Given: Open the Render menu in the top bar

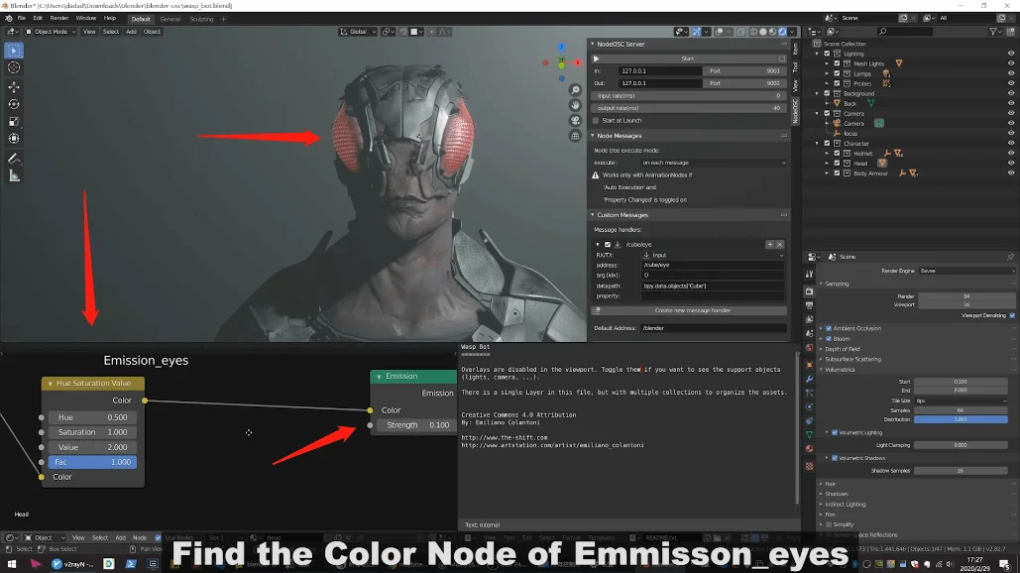Looking at the screenshot, I should pos(58,17).
